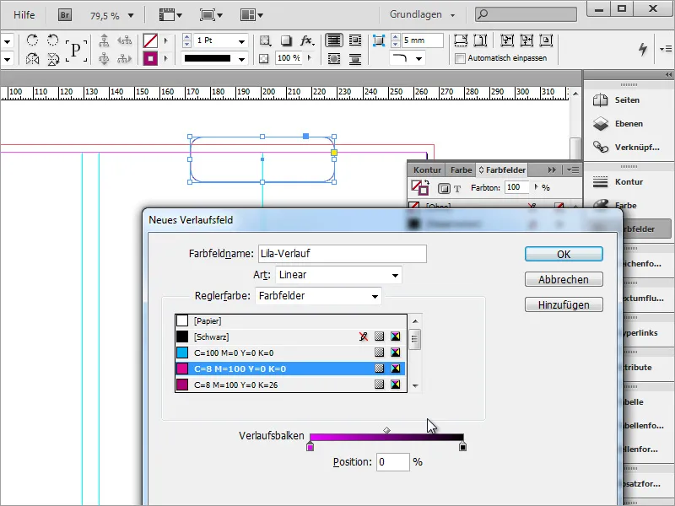Flip horizontal icon in control bar

tap(32, 58)
